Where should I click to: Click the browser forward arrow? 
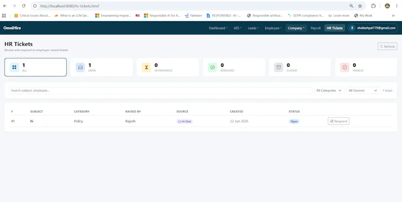point(14,6)
